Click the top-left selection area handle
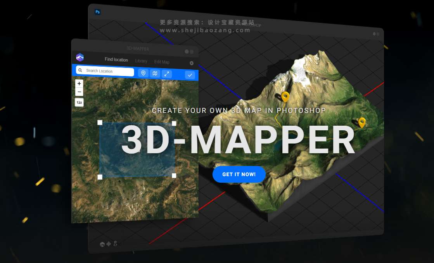 click(x=100, y=122)
